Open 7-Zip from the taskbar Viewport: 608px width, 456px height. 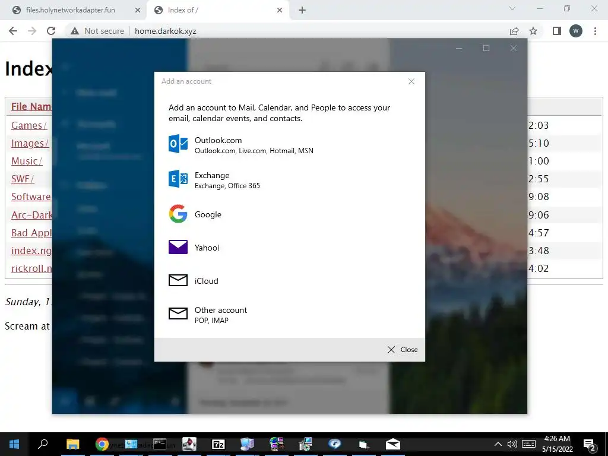click(218, 444)
